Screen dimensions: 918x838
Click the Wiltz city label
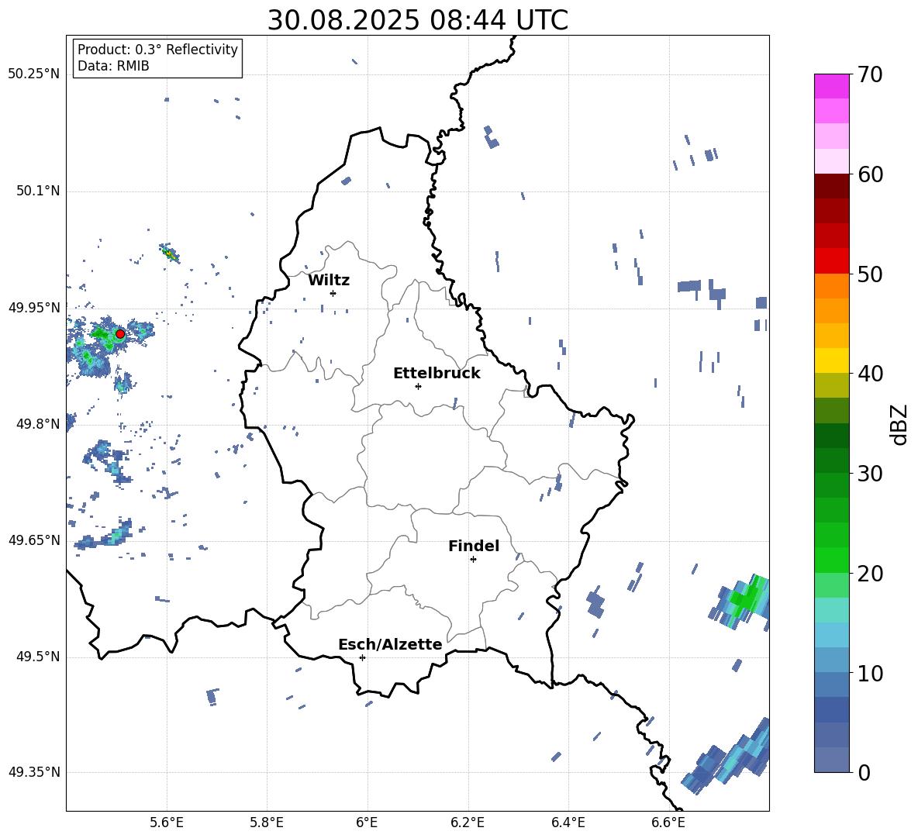pos(329,281)
